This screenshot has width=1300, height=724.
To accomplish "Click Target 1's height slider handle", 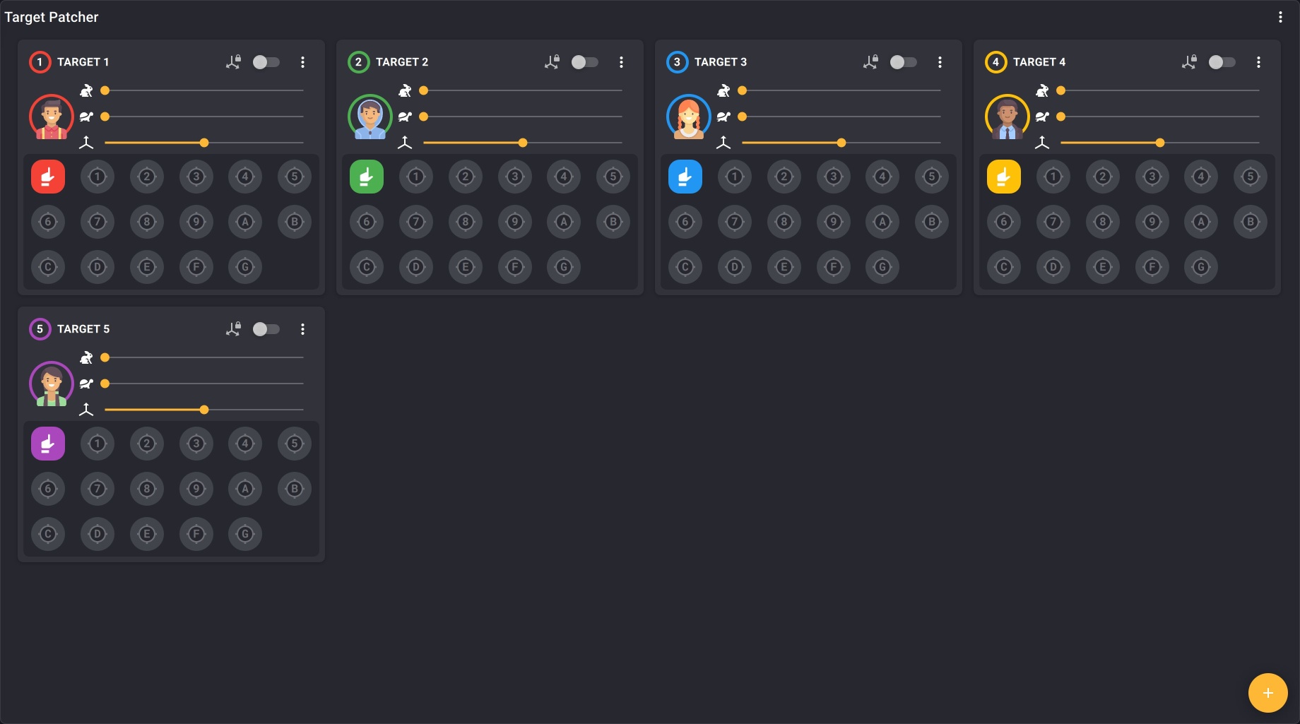I will click(204, 143).
